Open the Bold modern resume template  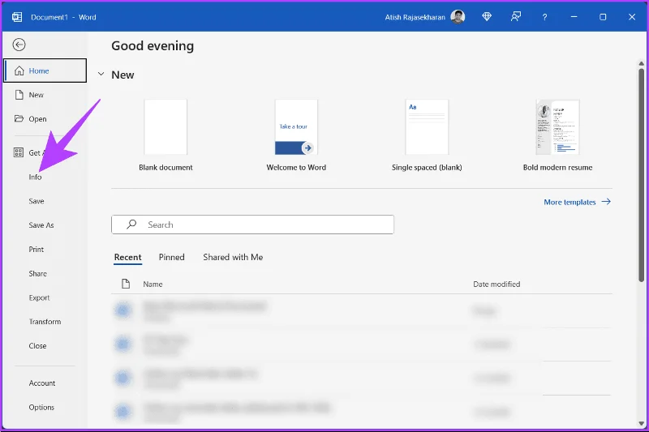(557, 127)
